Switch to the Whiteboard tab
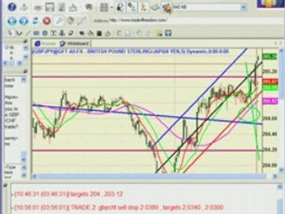The height and width of the screenshot is (214, 285). point(75,44)
